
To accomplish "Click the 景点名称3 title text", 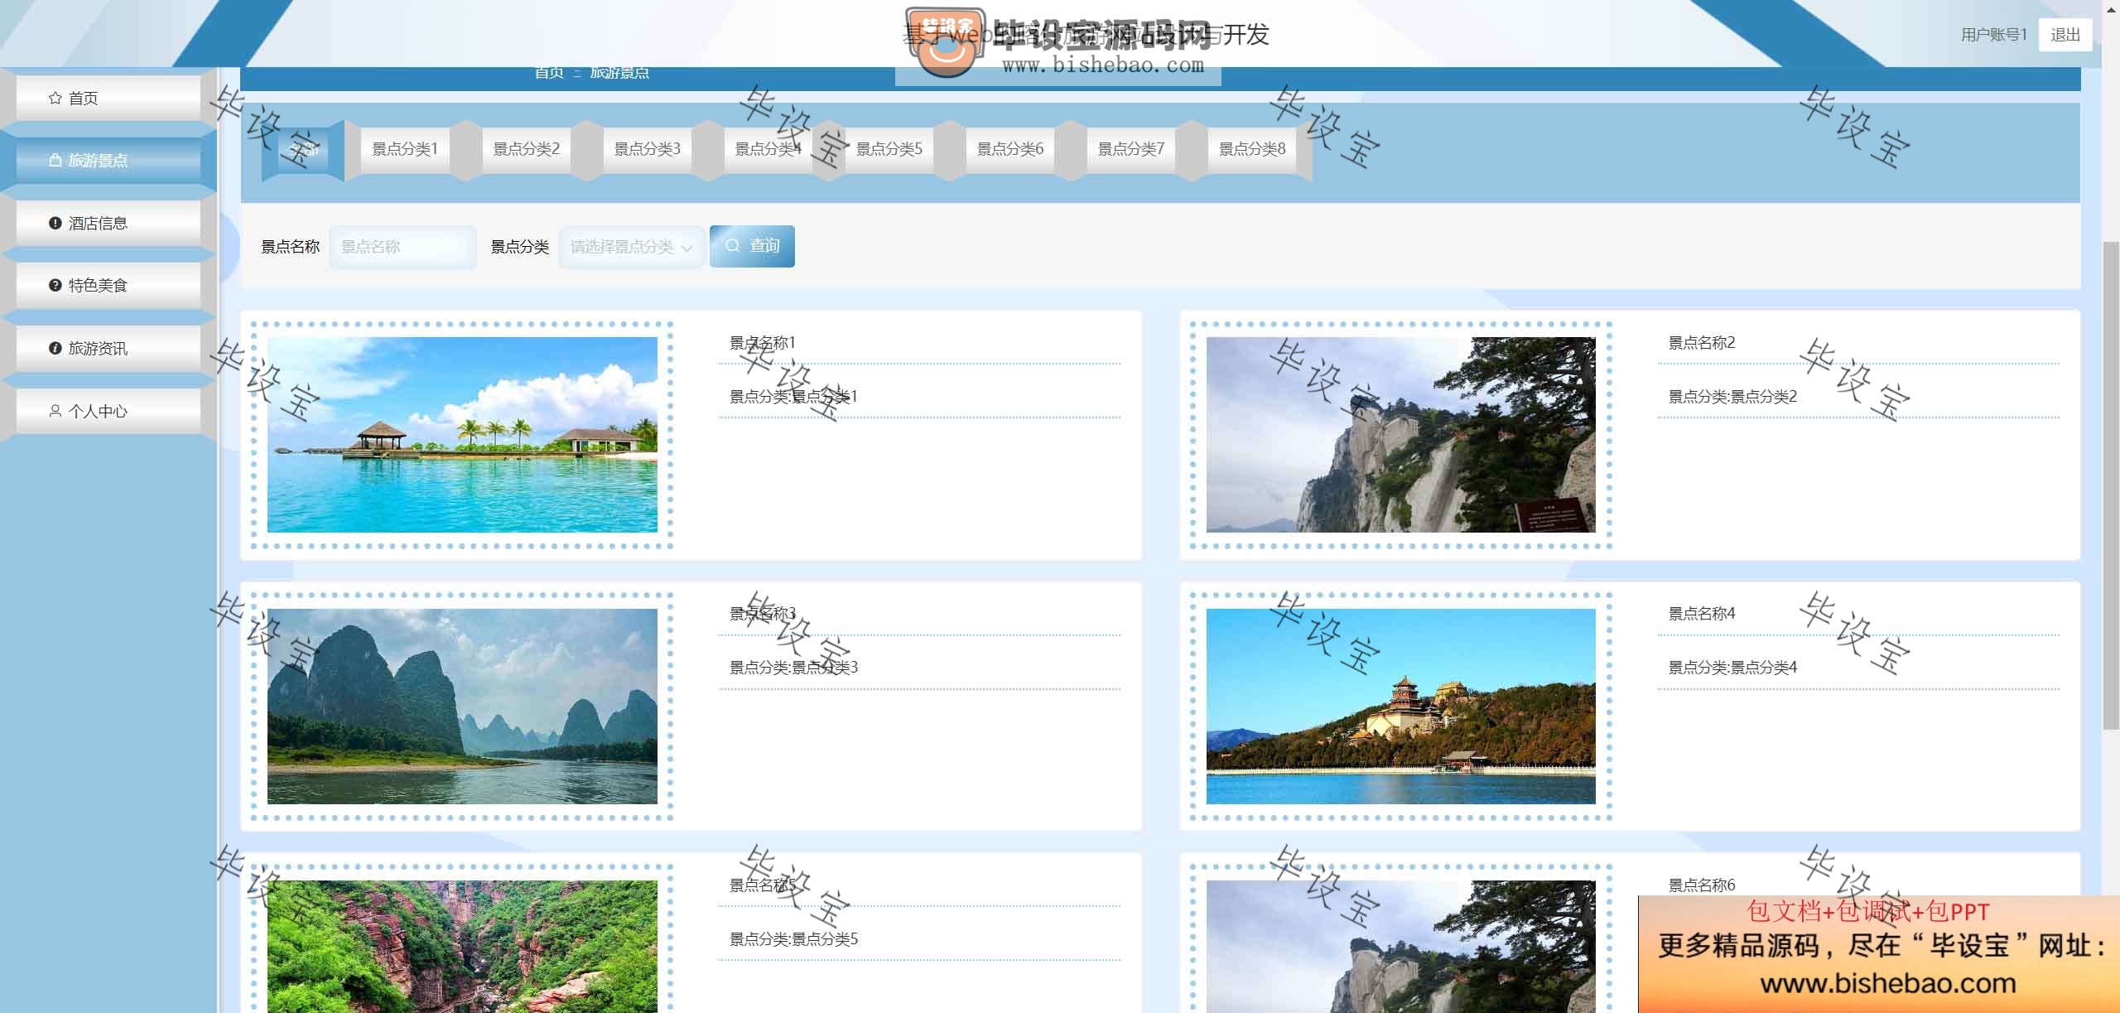I will [x=762, y=614].
